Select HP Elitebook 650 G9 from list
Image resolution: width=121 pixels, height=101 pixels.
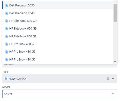58,29
